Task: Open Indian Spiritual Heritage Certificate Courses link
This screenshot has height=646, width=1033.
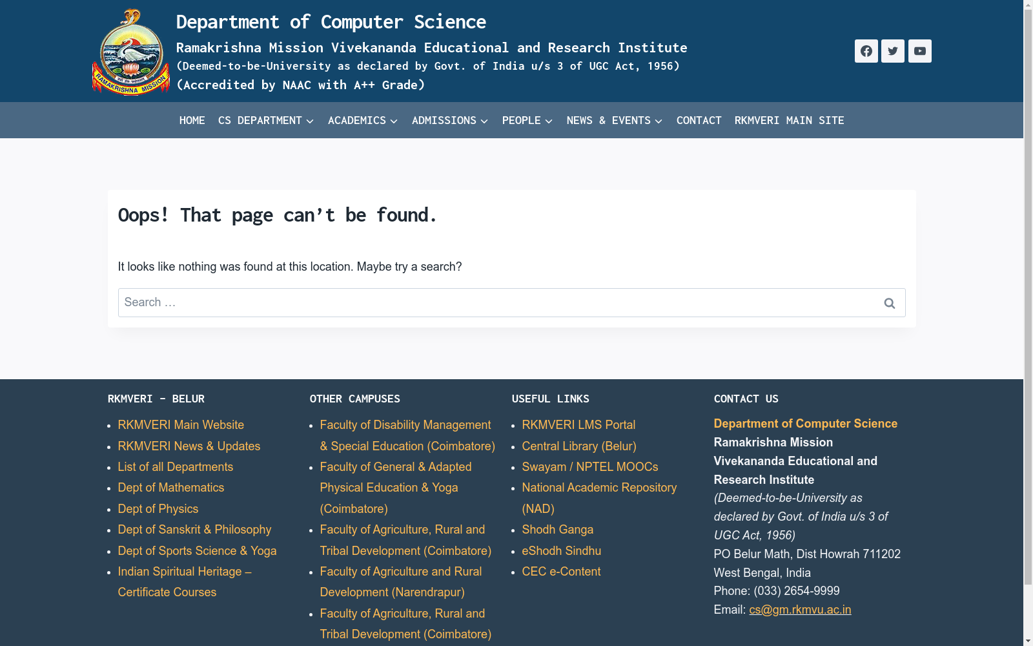Action: click(x=185, y=582)
